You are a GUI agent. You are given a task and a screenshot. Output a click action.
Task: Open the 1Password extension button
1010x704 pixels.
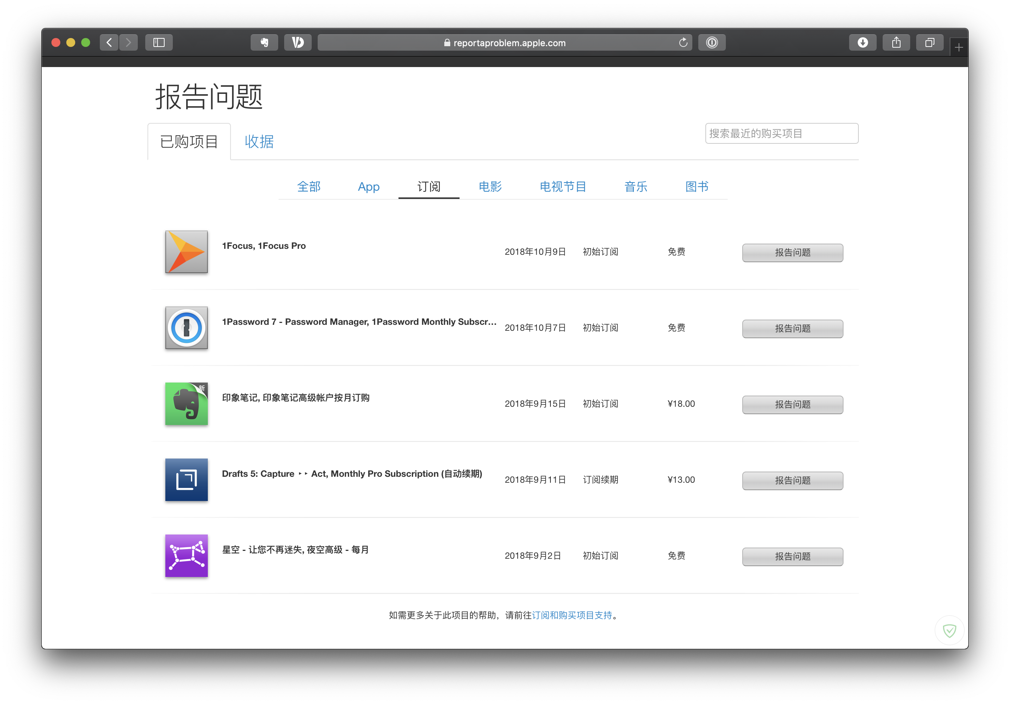712,43
